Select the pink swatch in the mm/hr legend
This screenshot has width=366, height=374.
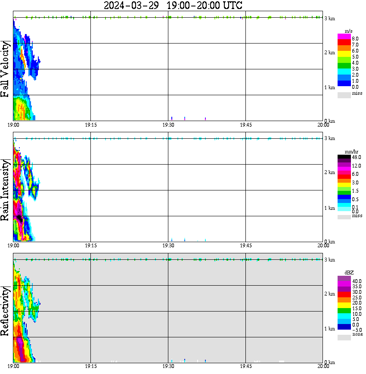pyautogui.click(x=344, y=172)
